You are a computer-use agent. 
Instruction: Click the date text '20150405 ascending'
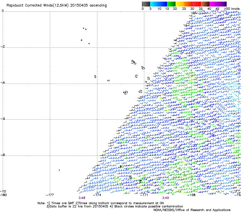click(x=88, y=5)
